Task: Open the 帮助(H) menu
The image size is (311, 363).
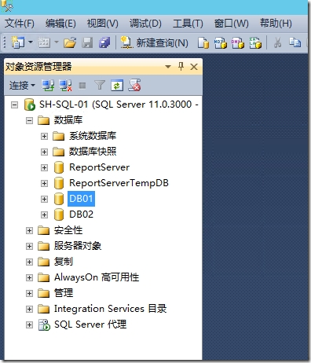Action: point(276,24)
